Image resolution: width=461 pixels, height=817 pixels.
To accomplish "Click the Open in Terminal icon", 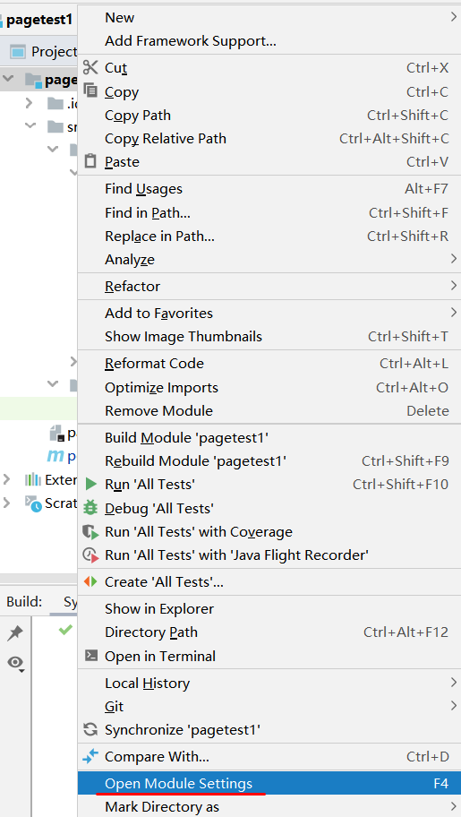I will [x=90, y=656].
